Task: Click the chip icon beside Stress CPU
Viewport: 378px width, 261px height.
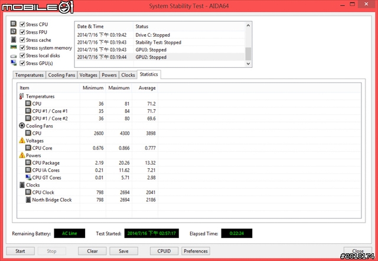Action: (x=14, y=24)
